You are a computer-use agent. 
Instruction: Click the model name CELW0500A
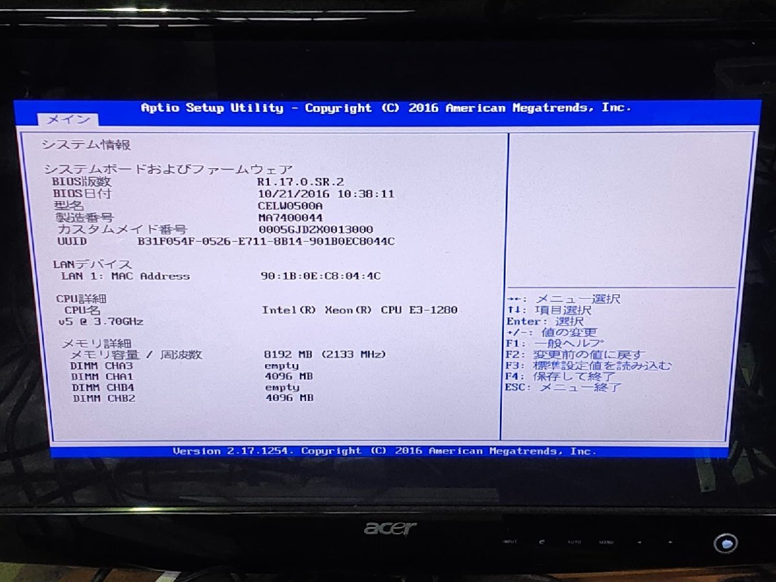290,206
